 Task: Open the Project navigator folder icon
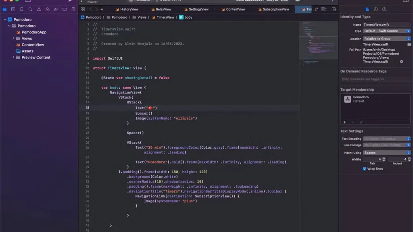click(4, 9)
